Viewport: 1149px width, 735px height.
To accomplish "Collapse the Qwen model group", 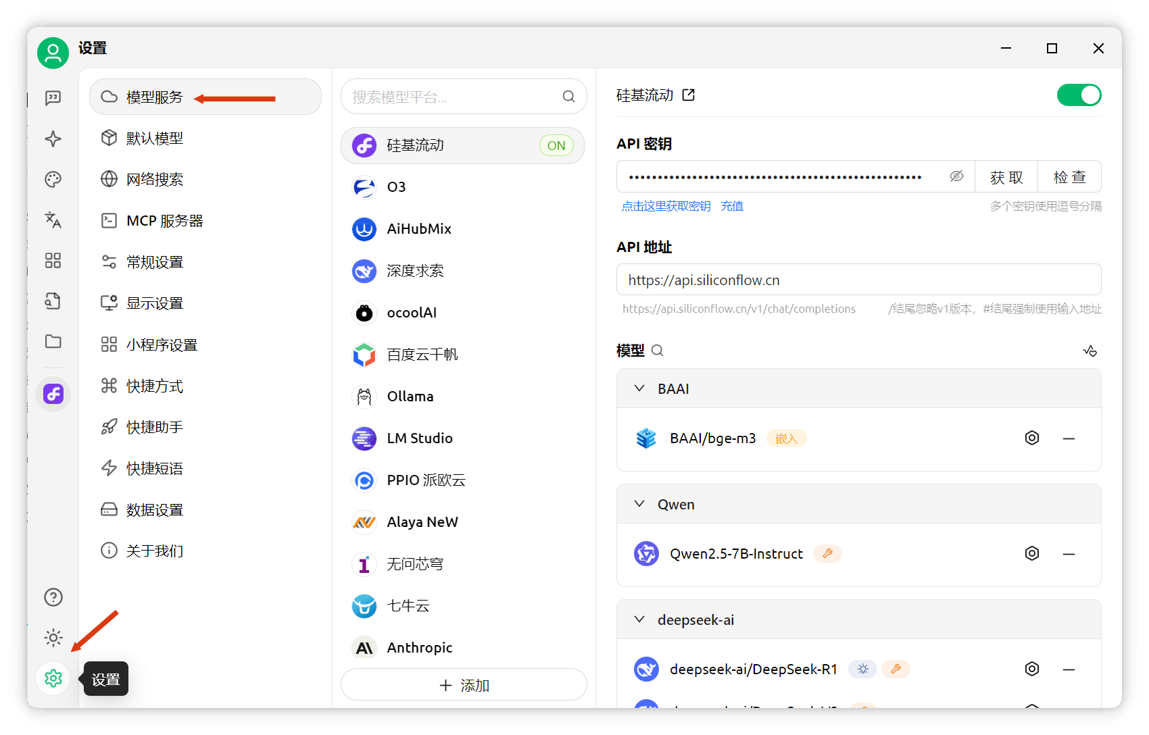I will point(639,504).
